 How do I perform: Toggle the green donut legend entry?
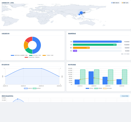click(x=35, y=55)
